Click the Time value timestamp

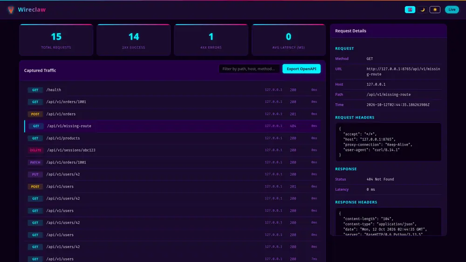[x=398, y=105]
